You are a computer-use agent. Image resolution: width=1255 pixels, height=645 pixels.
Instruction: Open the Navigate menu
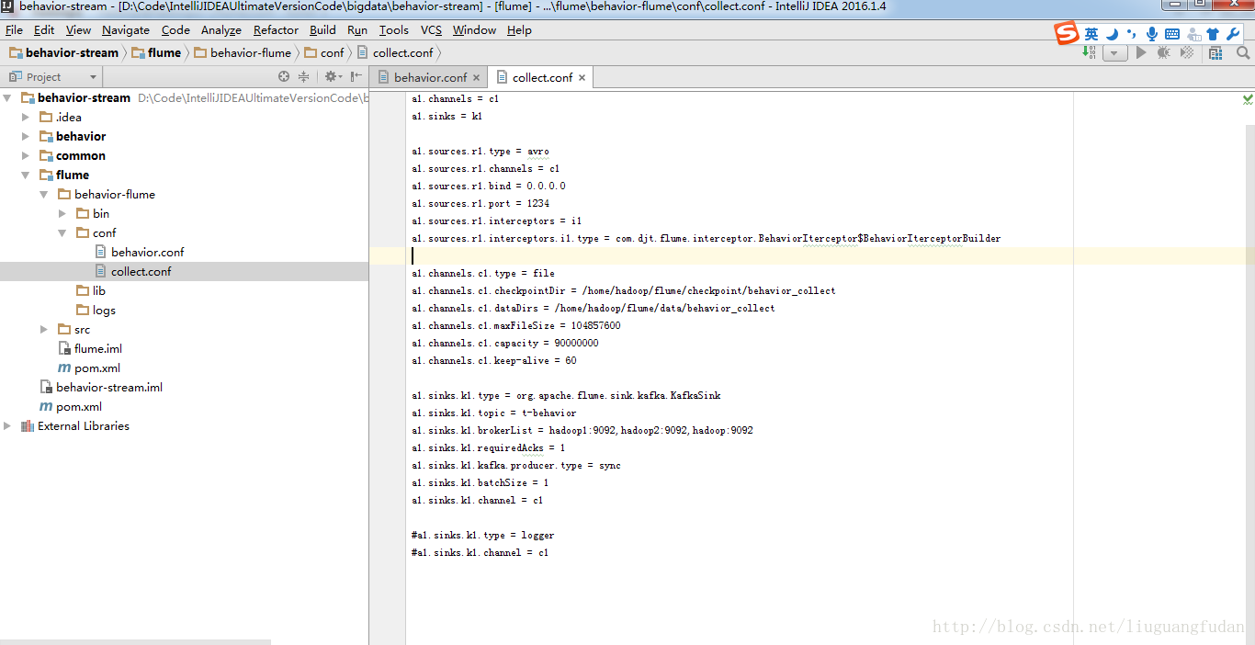click(126, 29)
